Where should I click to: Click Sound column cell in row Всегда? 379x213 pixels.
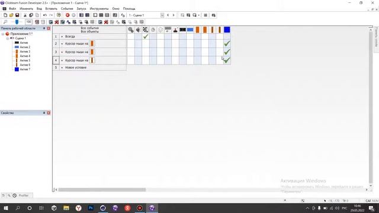(x=138, y=37)
